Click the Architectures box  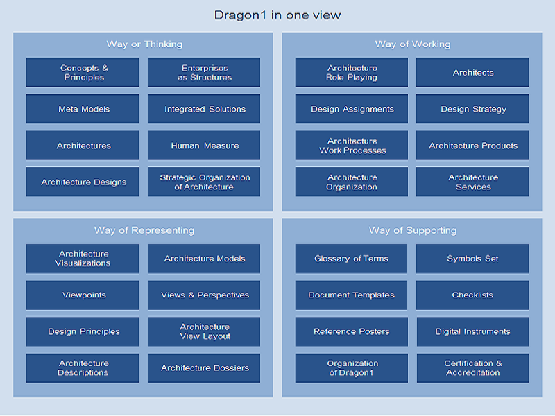point(83,146)
